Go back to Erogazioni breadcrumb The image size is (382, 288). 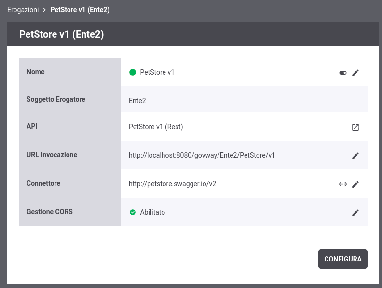pos(23,10)
